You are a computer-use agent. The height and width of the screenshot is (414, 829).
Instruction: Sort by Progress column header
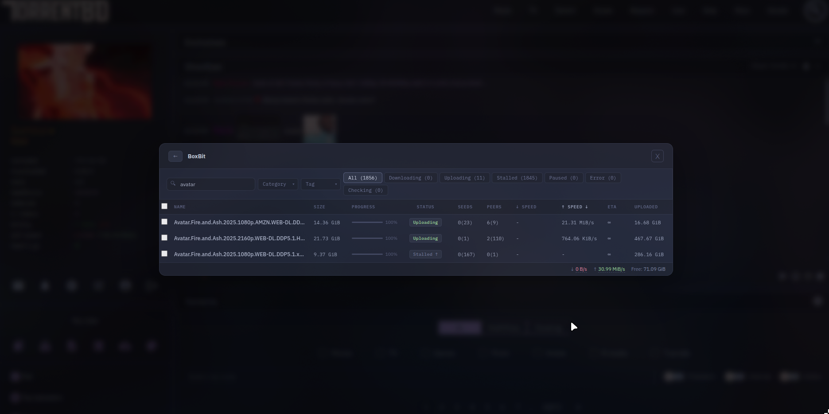pos(363,207)
